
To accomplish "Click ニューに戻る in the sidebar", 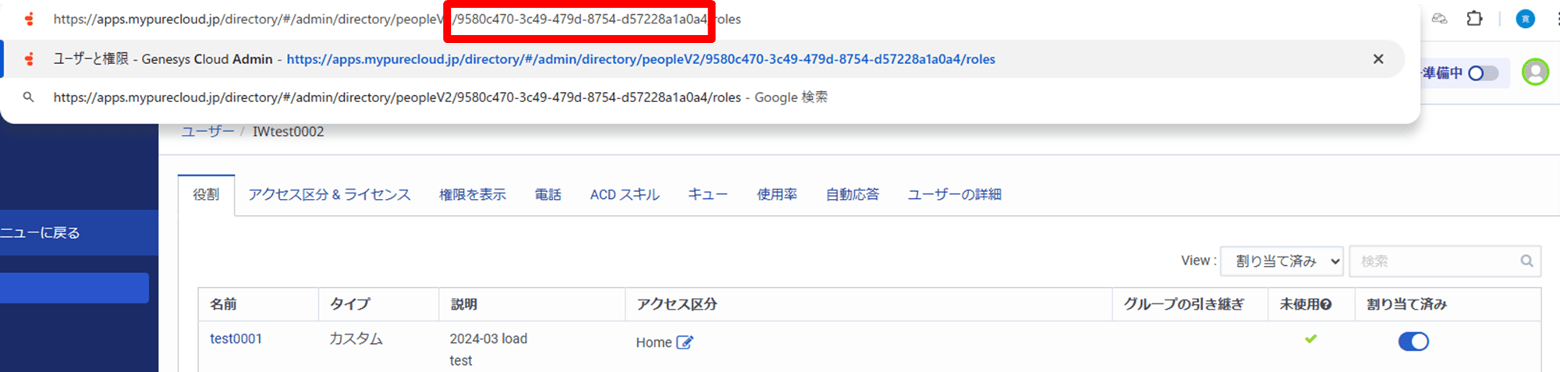I will (79, 232).
